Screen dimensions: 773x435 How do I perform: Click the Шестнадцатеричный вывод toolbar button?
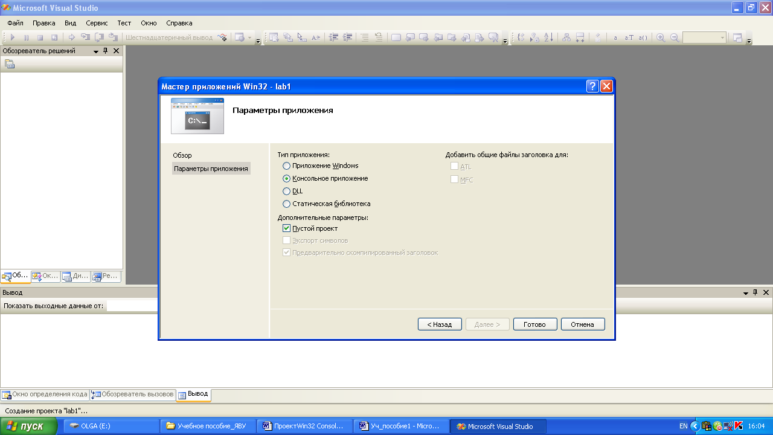[x=169, y=37]
